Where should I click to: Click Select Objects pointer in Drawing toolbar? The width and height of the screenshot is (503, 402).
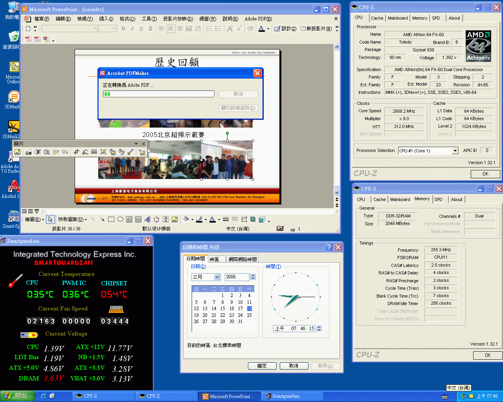pyautogui.click(x=50, y=219)
